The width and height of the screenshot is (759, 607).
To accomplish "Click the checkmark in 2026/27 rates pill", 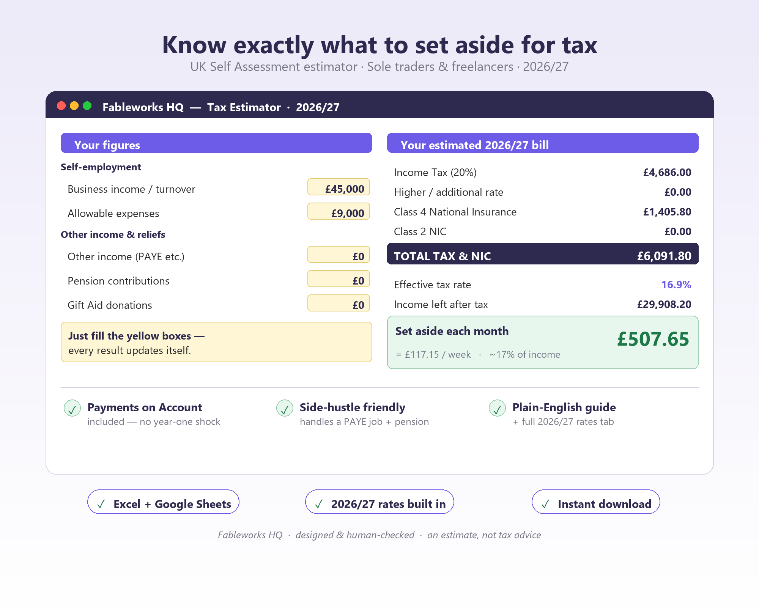I will (319, 504).
